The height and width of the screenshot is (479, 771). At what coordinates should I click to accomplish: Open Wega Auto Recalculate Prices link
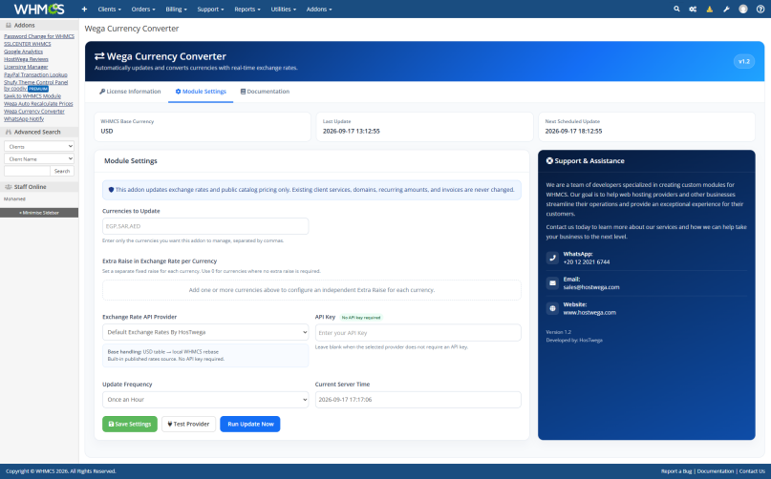[38, 104]
